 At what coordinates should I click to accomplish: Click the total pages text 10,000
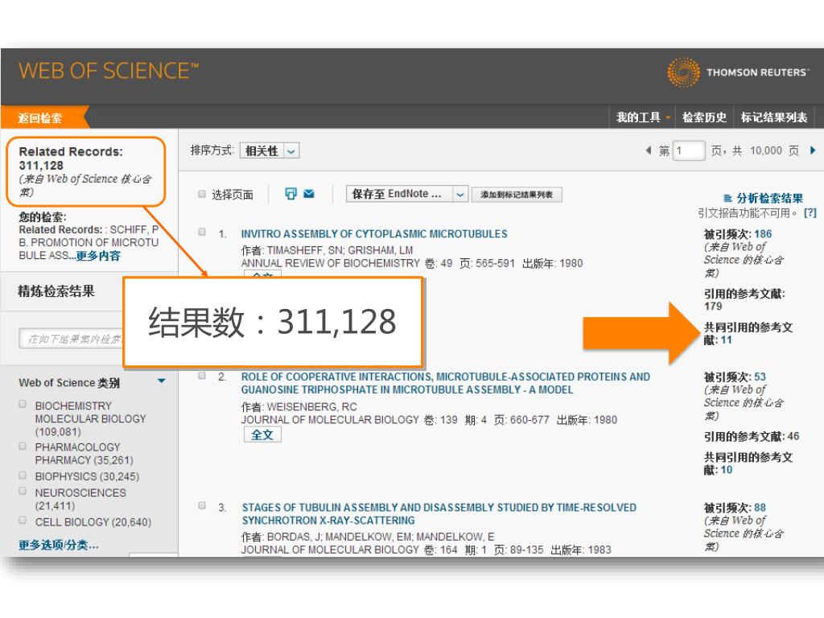(766, 150)
